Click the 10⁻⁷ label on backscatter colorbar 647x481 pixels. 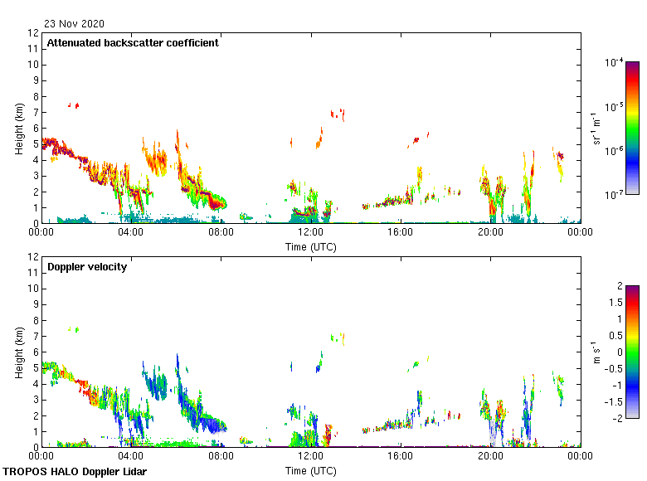(614, 194)
